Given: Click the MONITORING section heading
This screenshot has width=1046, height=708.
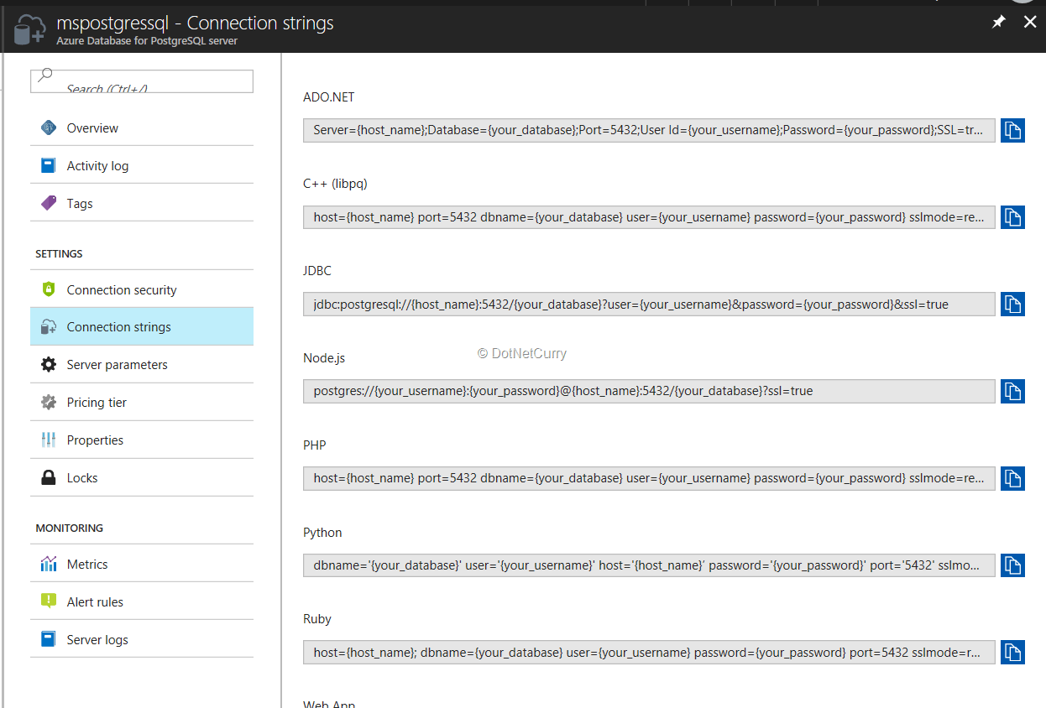Looking at the screenshot, I should pyautogui.click(x=70, y=528).
